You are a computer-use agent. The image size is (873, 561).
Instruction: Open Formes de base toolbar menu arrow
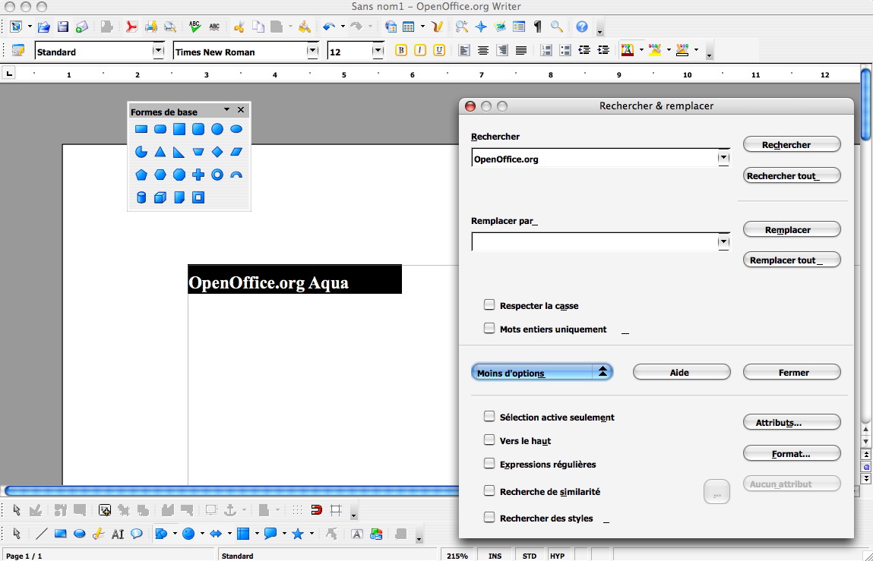pos(226,109)
